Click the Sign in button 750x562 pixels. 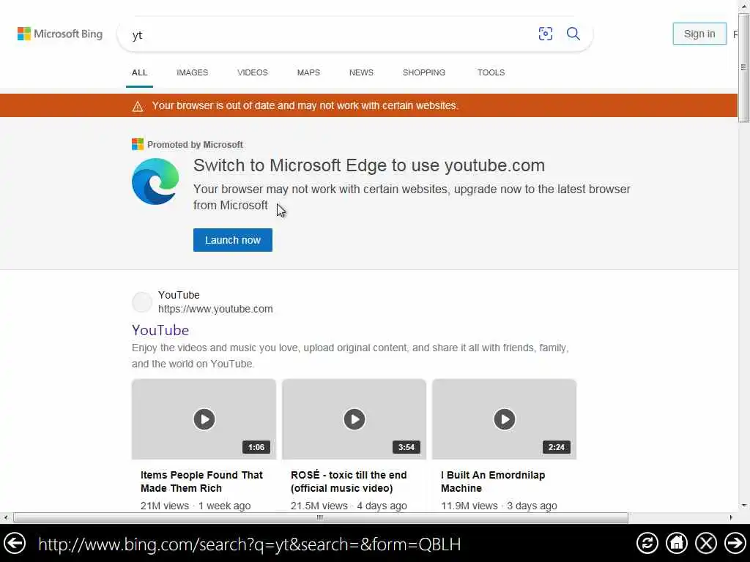(699, 34)
